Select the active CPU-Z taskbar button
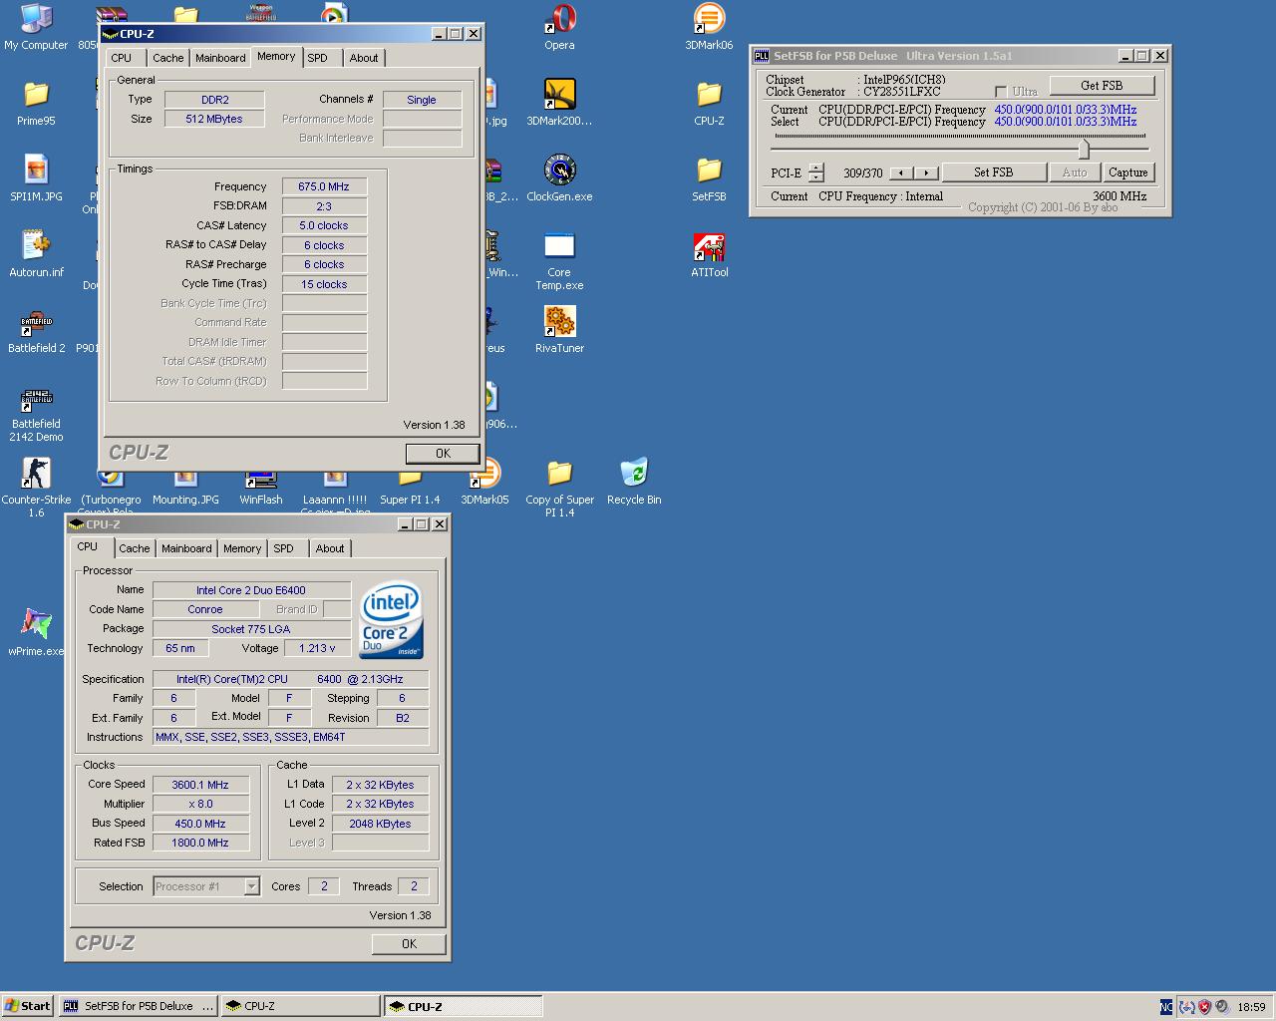Image resolution: width=1276 pixels, height=1021 pixels. pyautogui.click(x=464, y=1006)
